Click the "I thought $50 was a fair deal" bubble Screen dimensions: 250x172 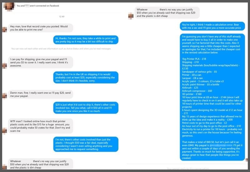(86, 144)
